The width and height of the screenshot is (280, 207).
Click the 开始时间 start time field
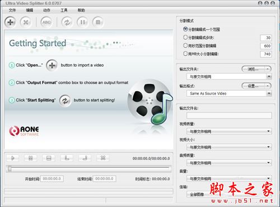coord(52,178)
